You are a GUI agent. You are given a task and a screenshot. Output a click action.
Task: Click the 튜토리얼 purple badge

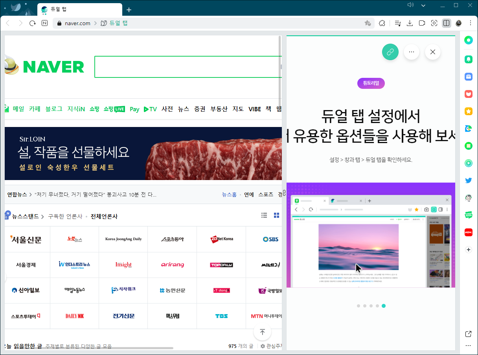click(371, 83)
